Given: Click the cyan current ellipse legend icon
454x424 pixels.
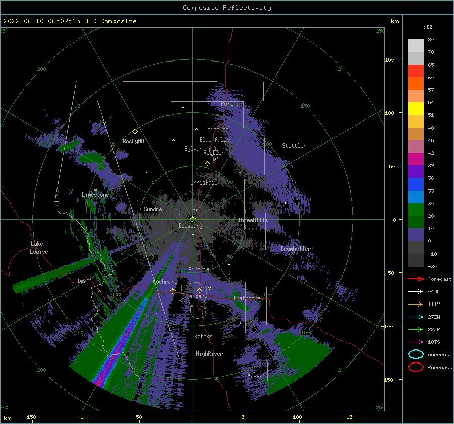Looking at the screenshot, I should point(416,354).
